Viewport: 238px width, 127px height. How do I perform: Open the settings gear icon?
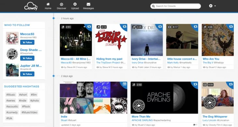point(211,6)
